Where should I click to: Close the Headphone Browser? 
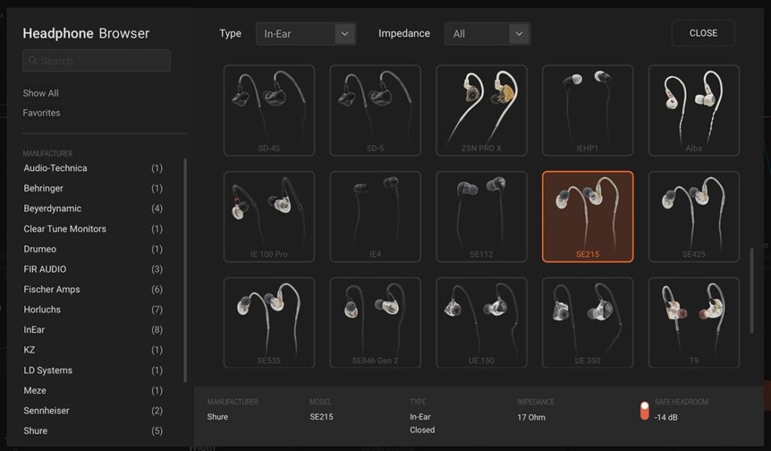click(x=703, y=33)
